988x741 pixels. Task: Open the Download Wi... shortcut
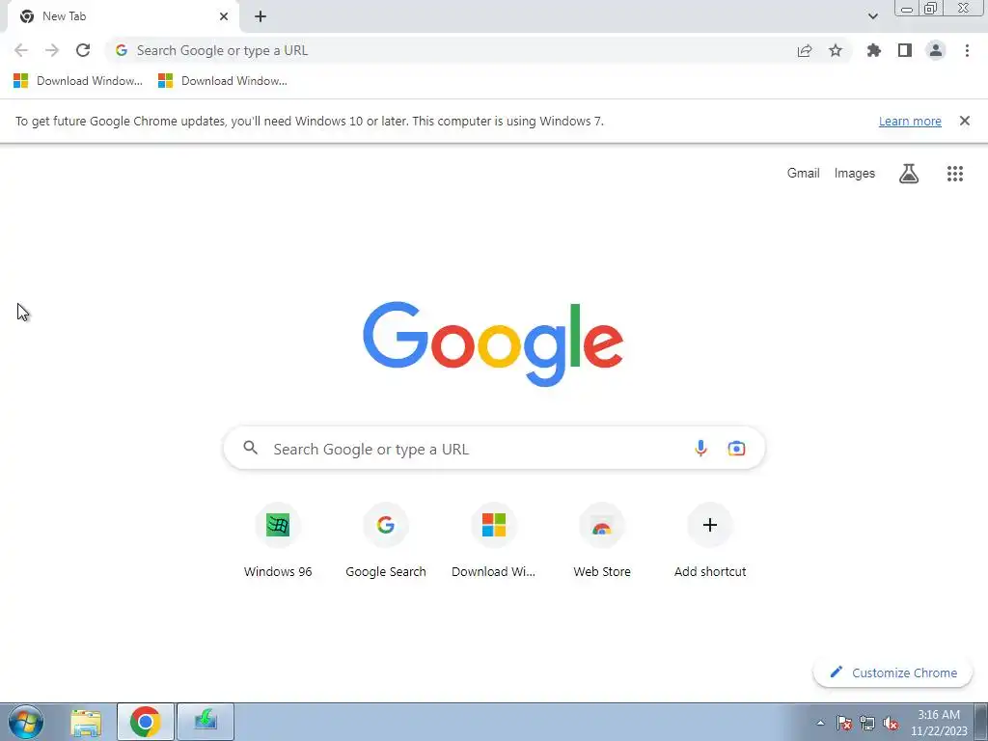click(x=494, y=540)
